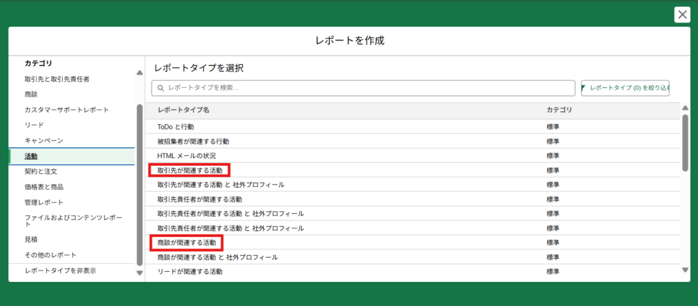This screenshot has width=698, height=306.
Task: Click the search magnifier icon
Action: coord(161,88)
